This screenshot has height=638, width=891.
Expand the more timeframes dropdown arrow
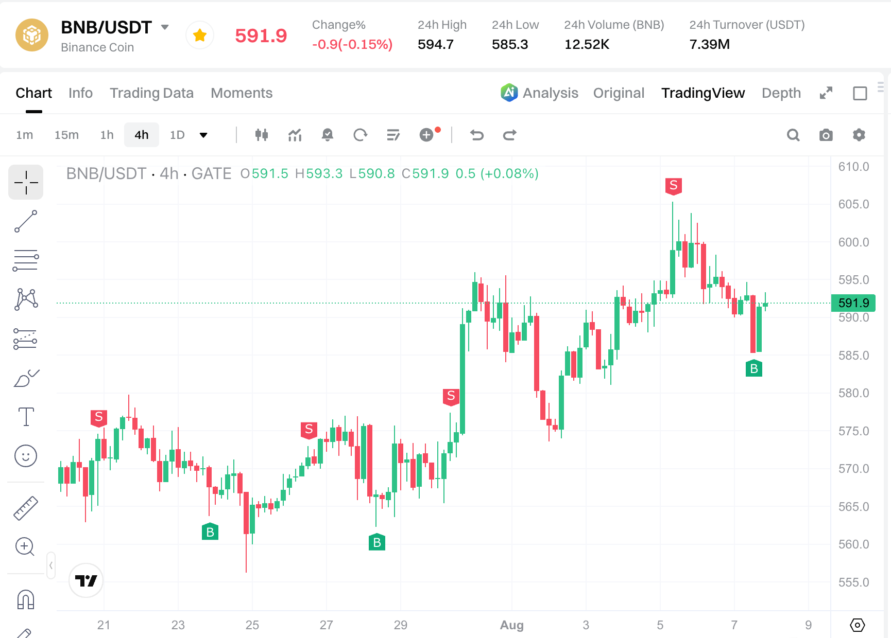[203, 135]
